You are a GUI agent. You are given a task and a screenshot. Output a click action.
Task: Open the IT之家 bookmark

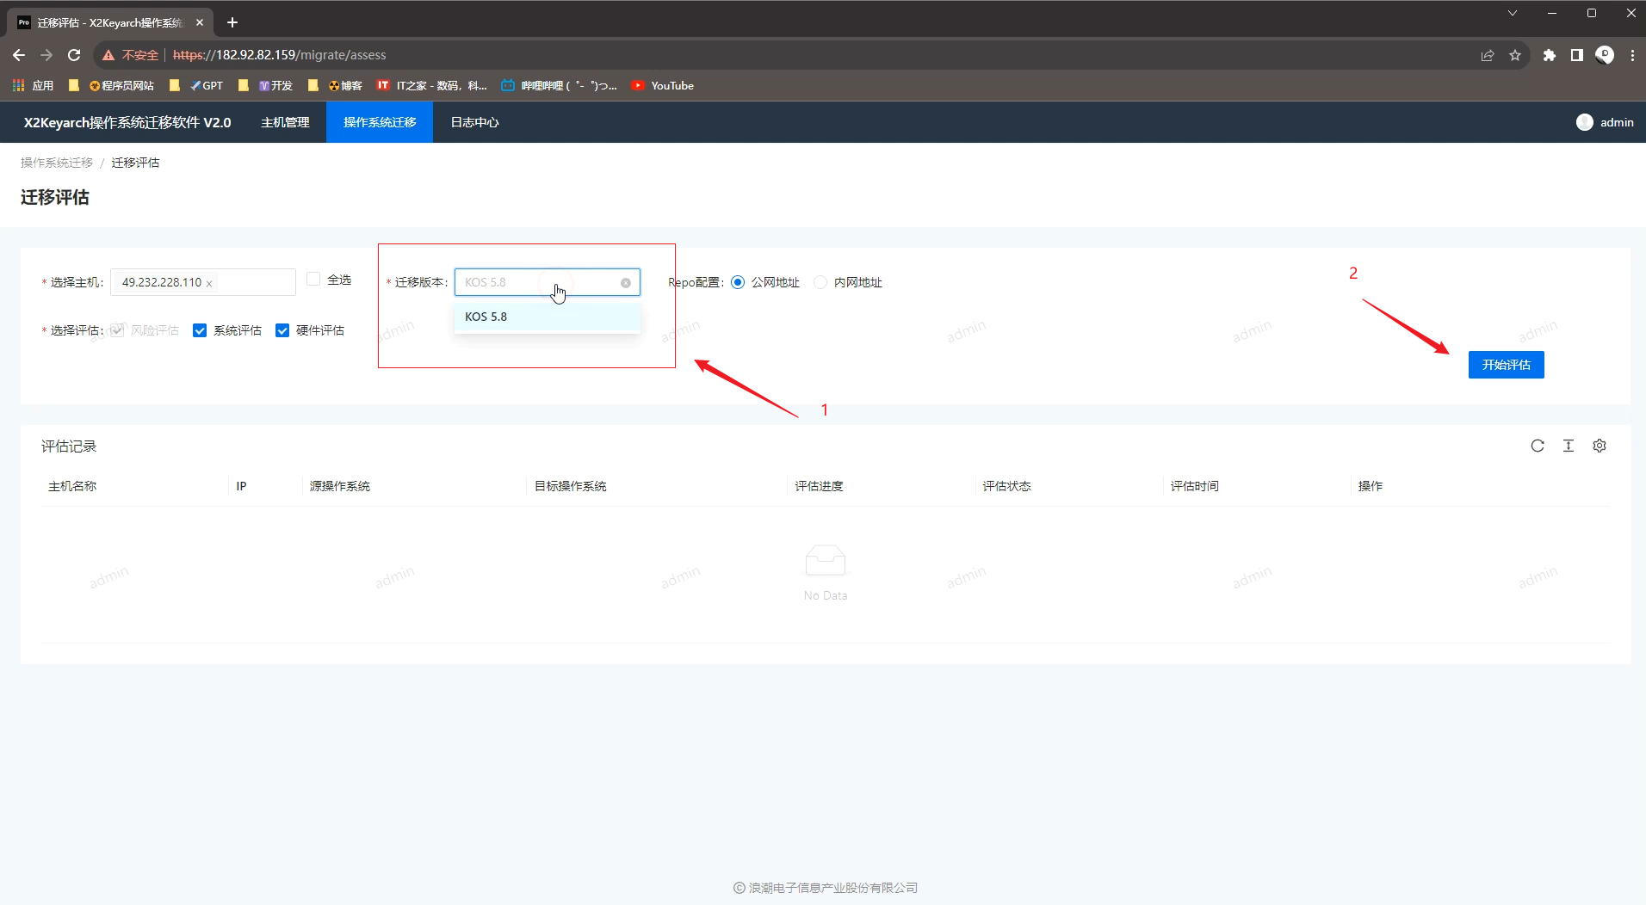pyautogui.click(x=432, y=85)
